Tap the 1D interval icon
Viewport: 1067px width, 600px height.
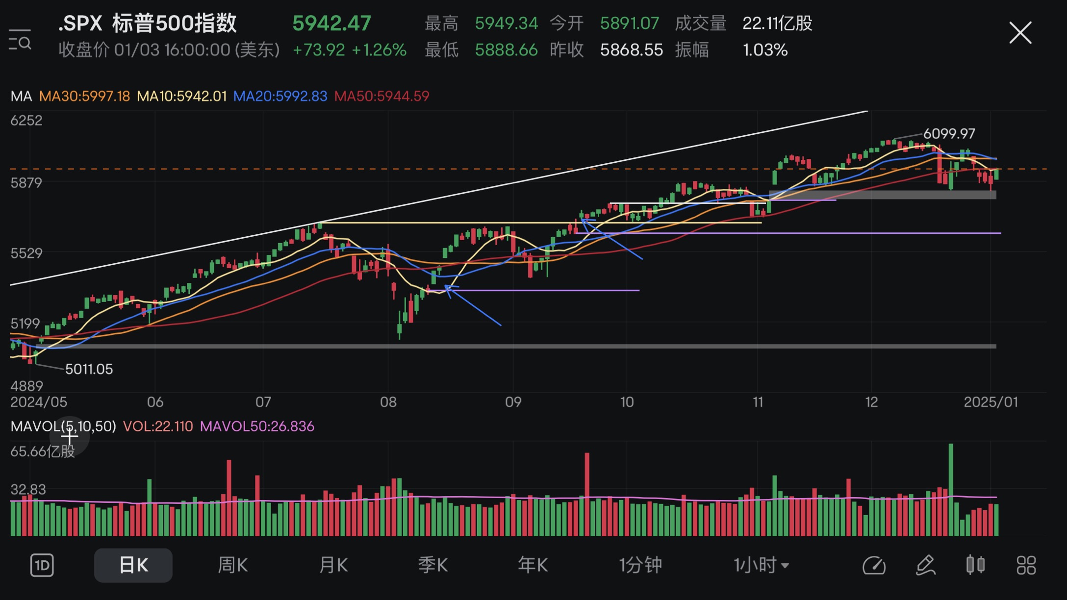[x=42, y=565]
